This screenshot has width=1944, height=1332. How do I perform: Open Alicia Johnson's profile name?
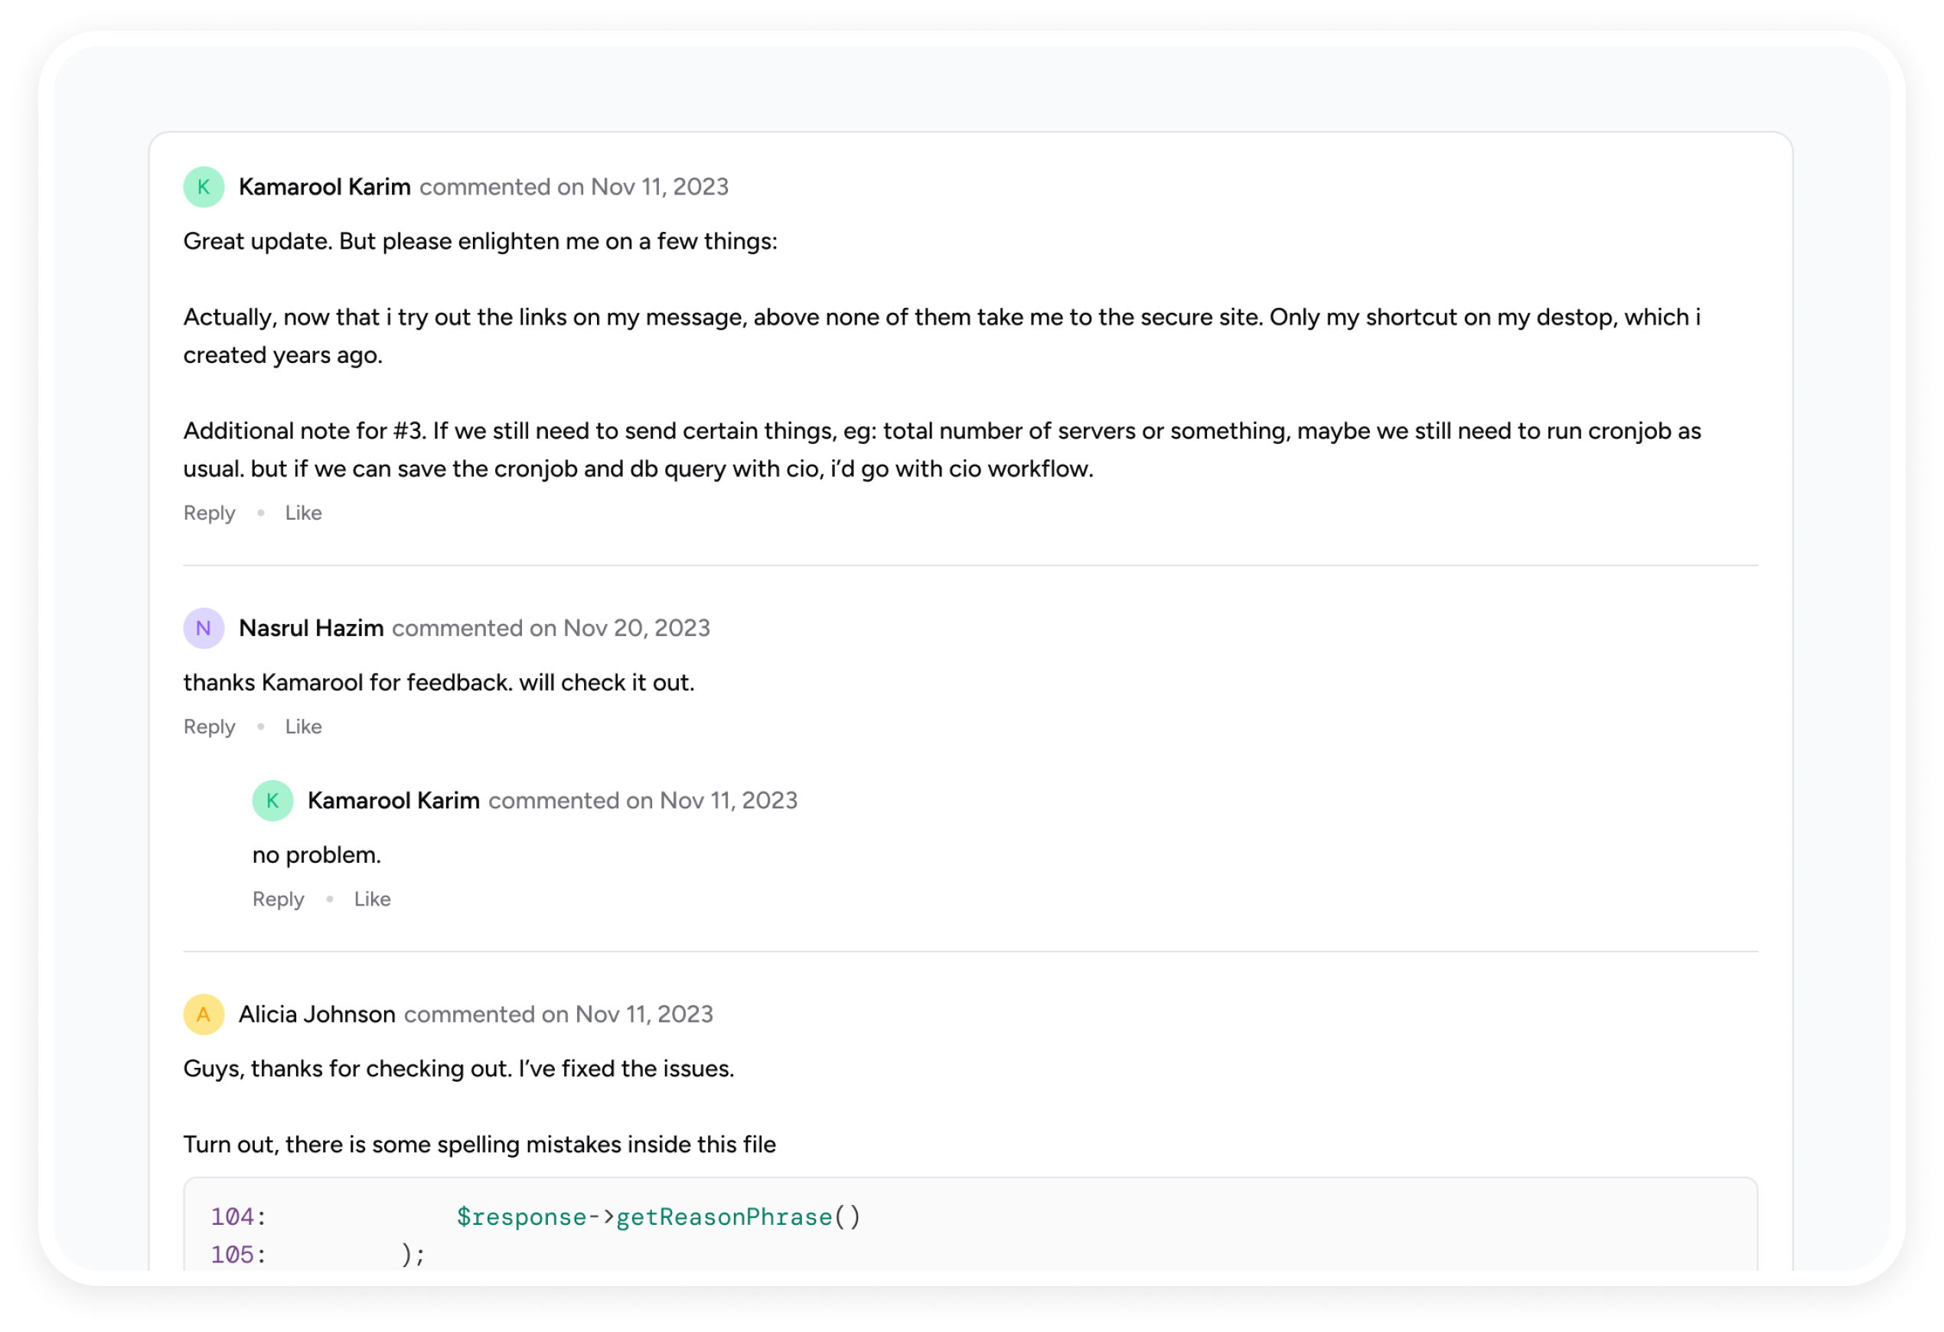pyautogui.click(x=317, y=1015)
